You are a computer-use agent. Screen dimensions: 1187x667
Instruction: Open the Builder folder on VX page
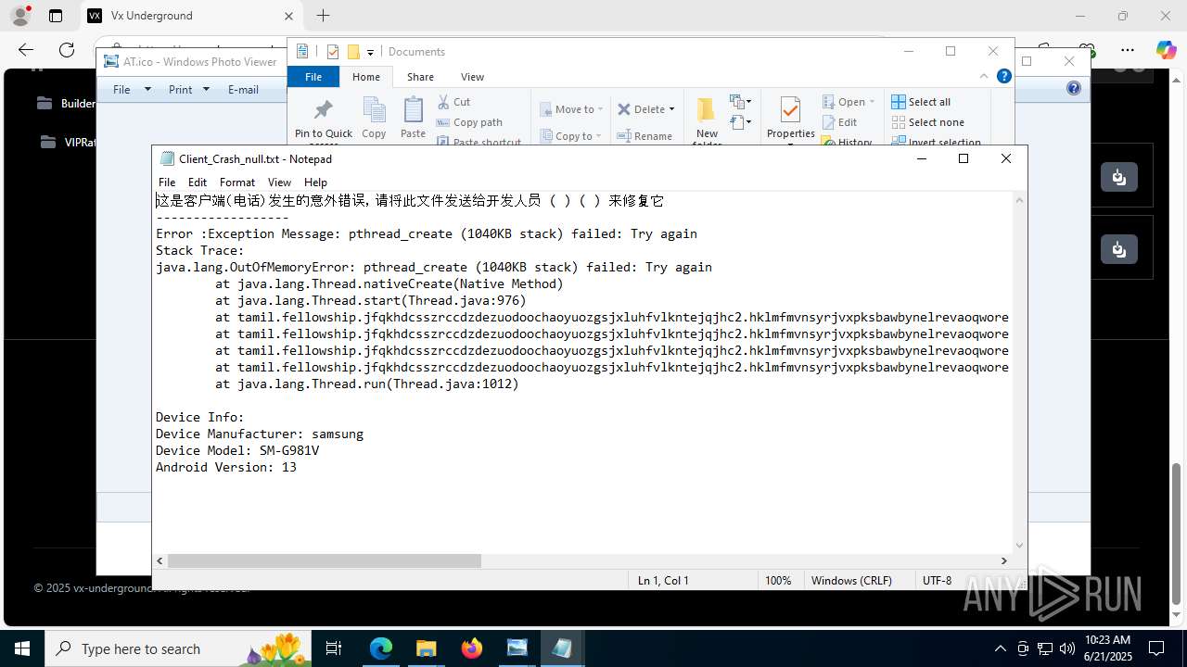coord(67,103)
